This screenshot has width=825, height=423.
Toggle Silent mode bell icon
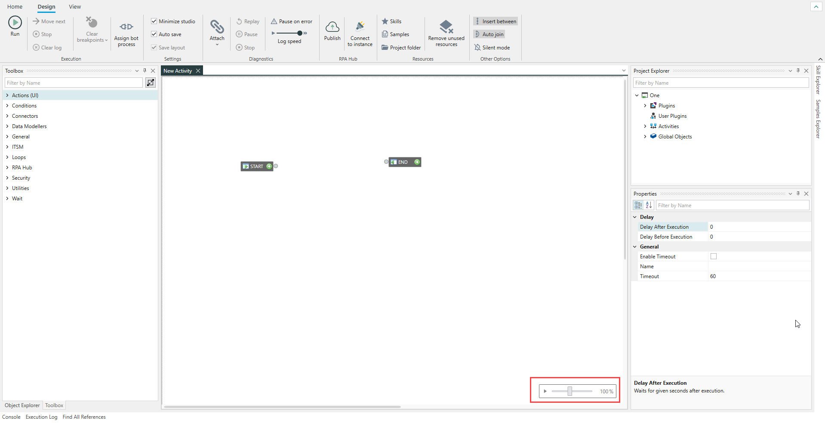click(x=477, y=48)
